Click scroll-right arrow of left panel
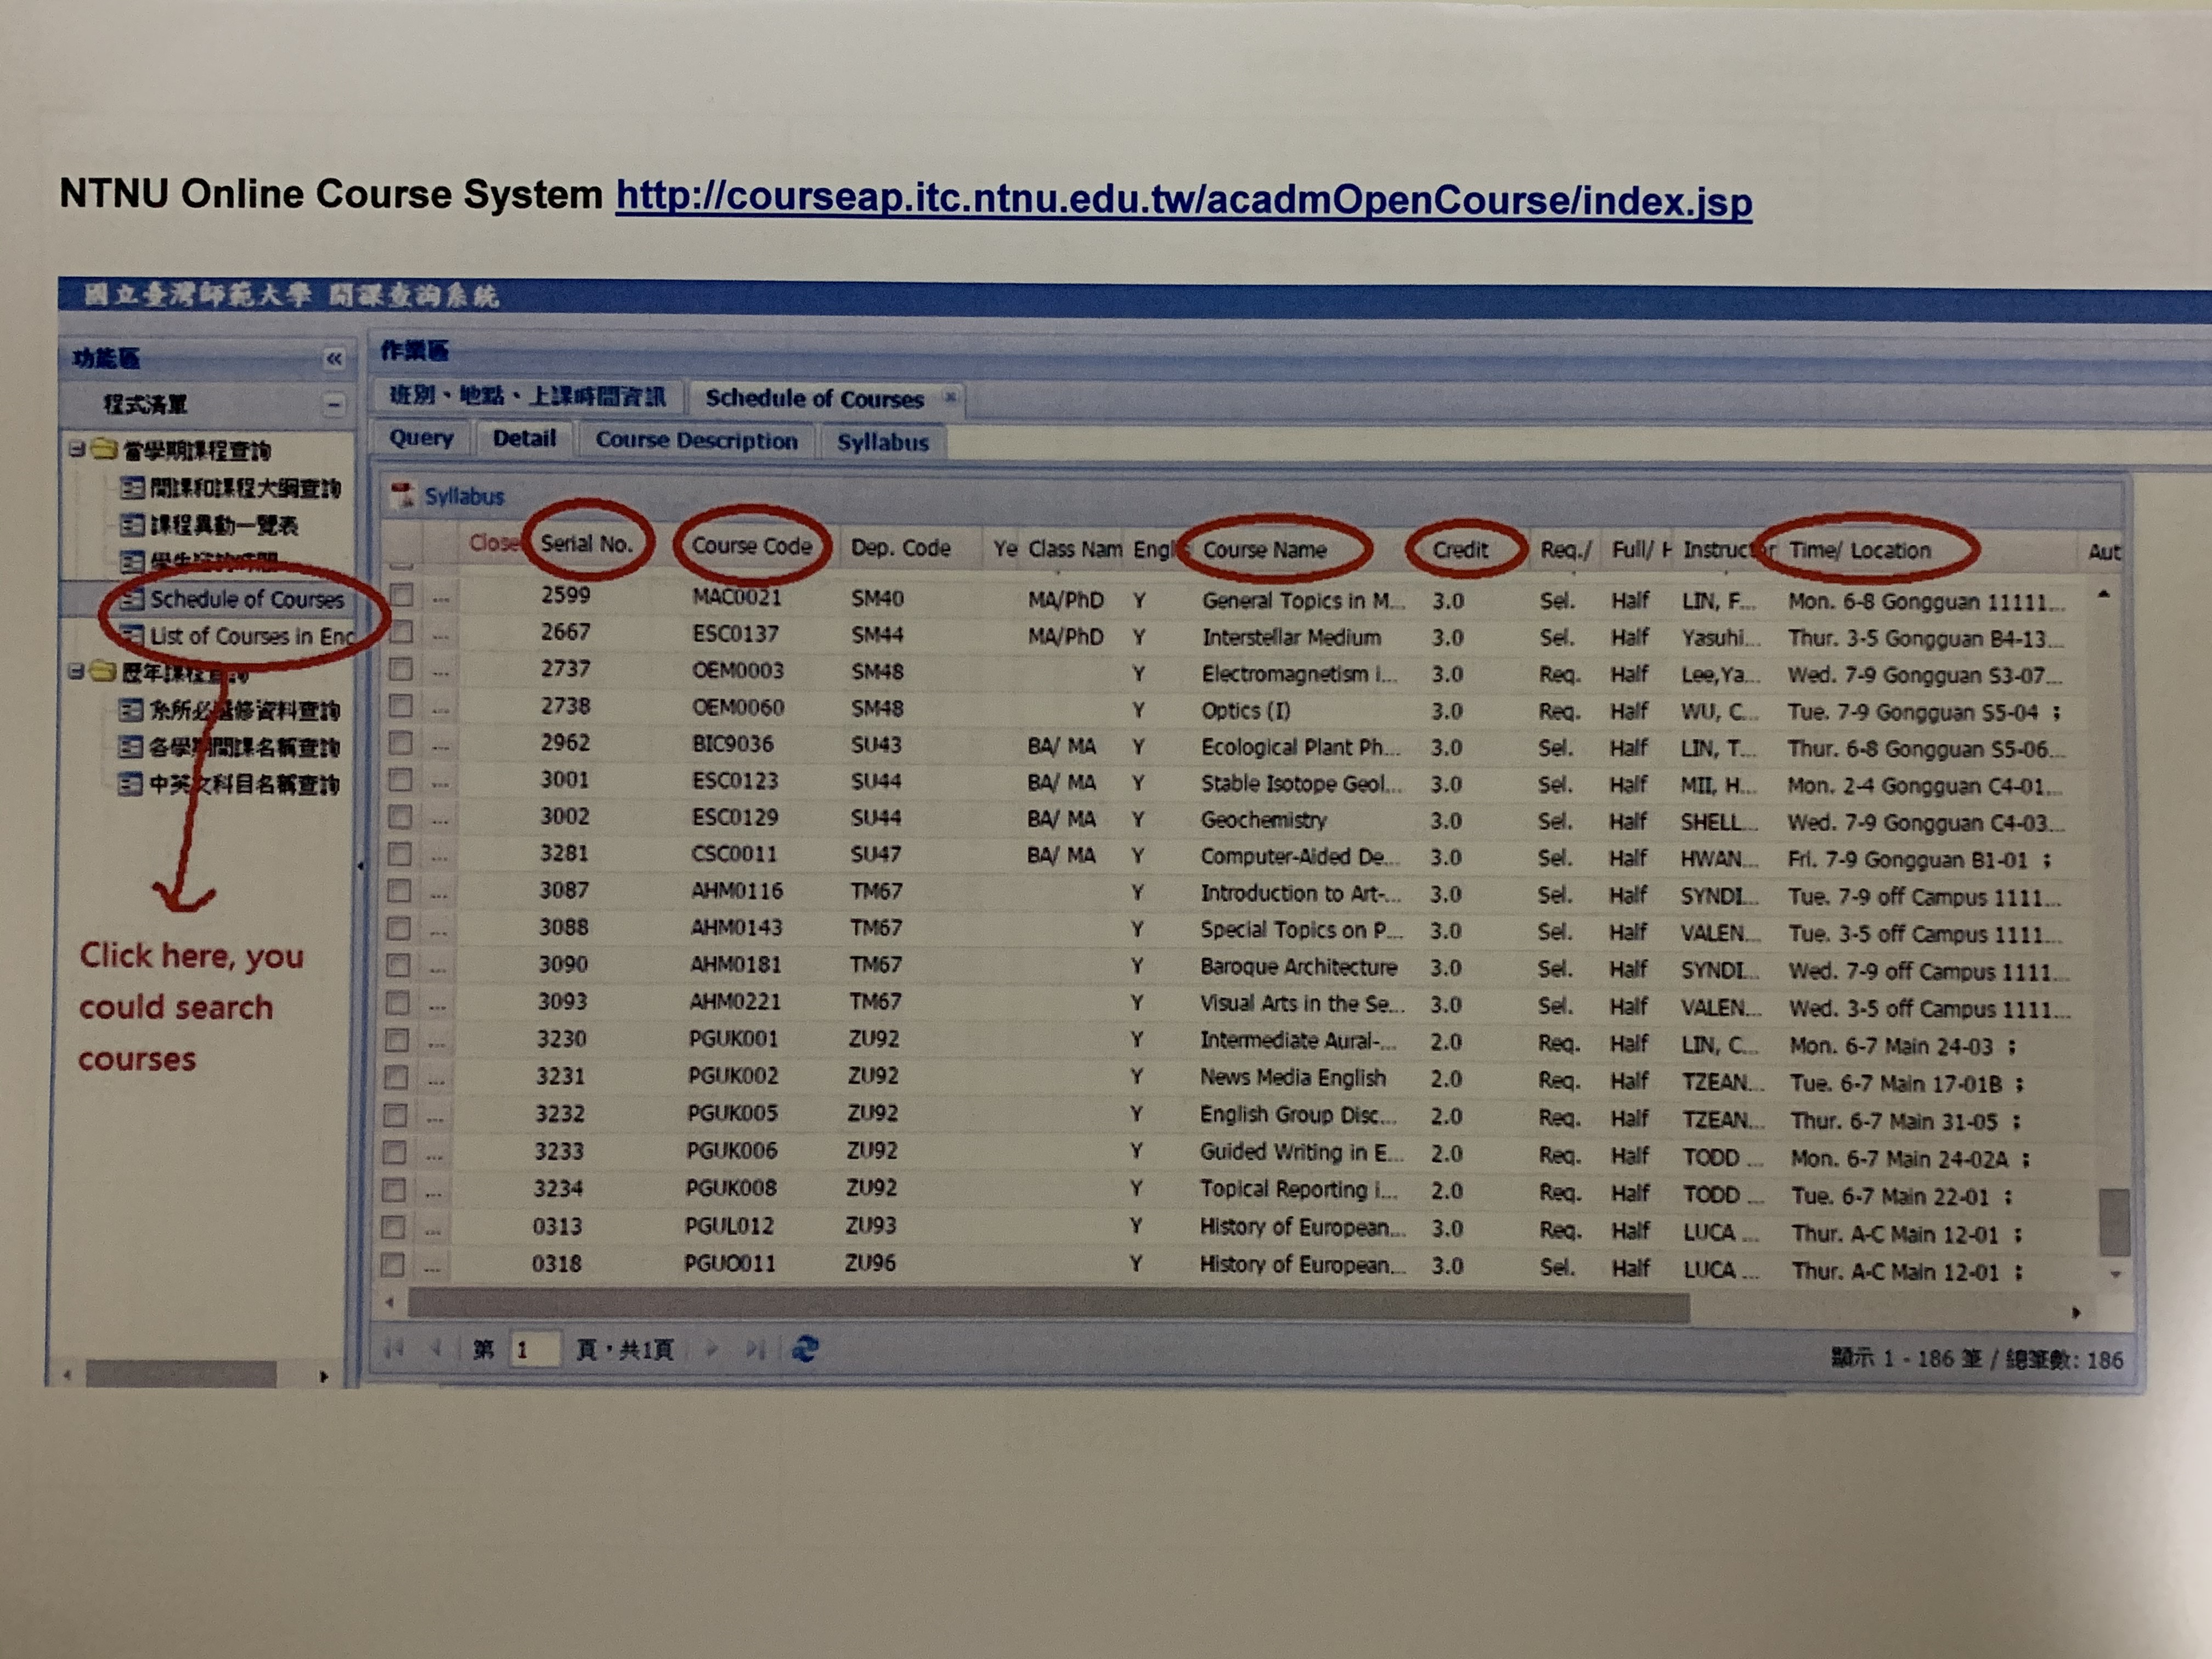 pos(323,1376)
